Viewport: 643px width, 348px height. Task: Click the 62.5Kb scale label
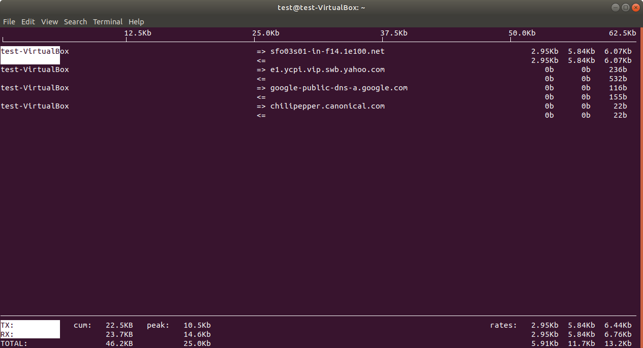[623, 33]
